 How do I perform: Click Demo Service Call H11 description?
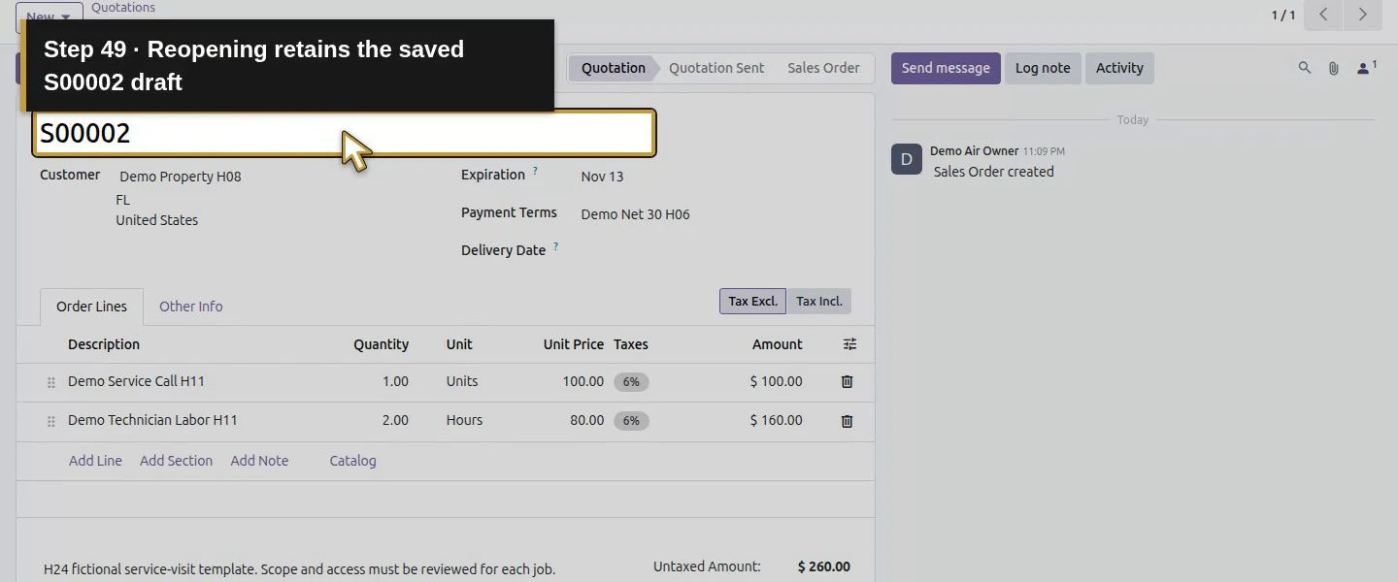[136, 381]
